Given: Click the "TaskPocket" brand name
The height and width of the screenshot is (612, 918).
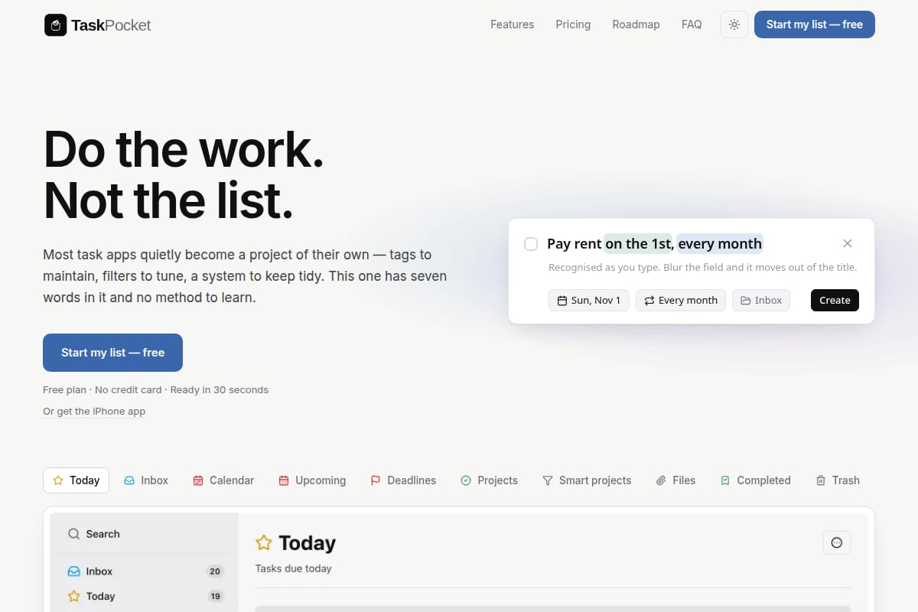Looking at the screenshot, I should click(111, 25).
